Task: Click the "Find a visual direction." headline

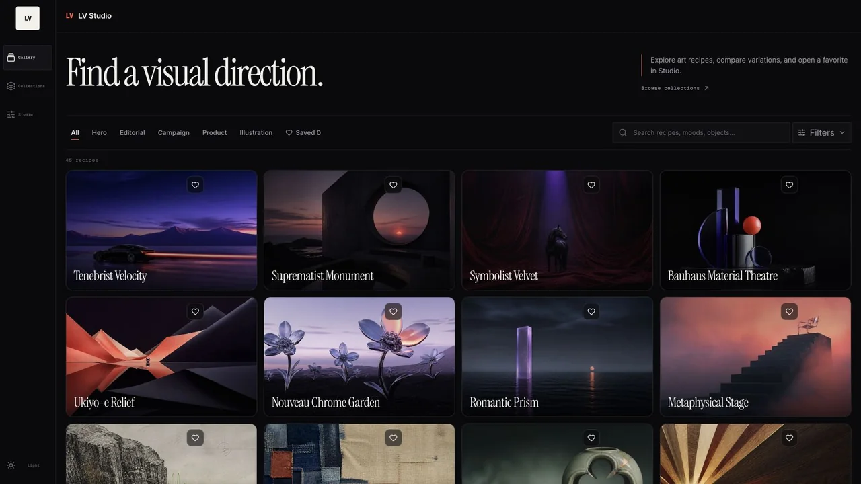Action: point(194,73)
